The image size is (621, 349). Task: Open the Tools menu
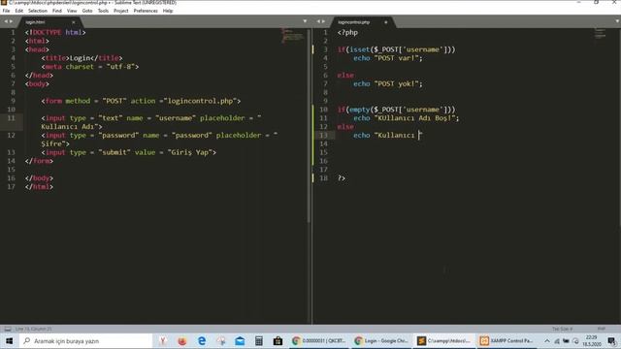pos(103,11)
